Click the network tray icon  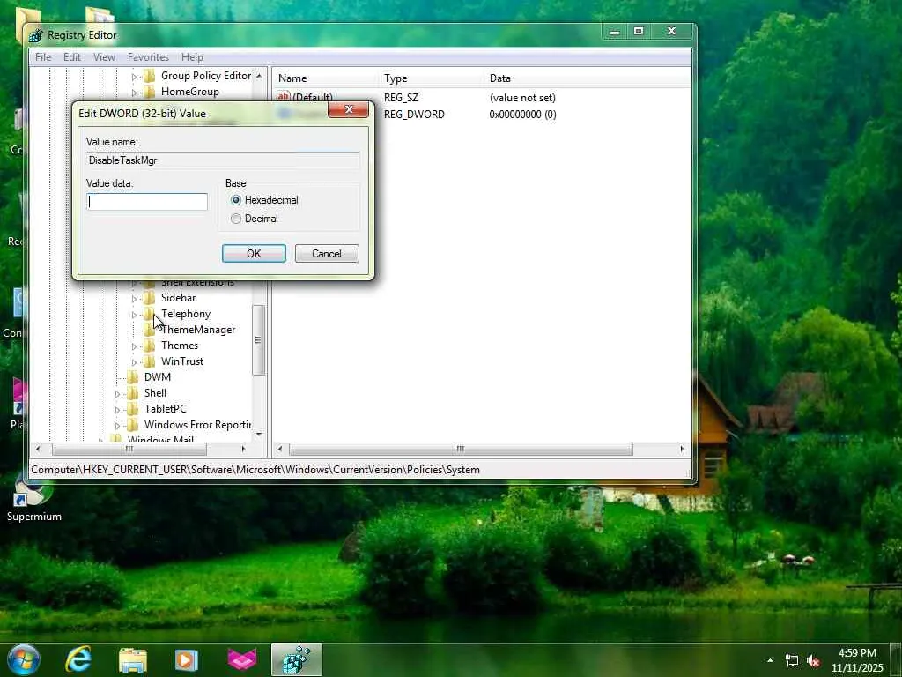(x=792, y=661)
